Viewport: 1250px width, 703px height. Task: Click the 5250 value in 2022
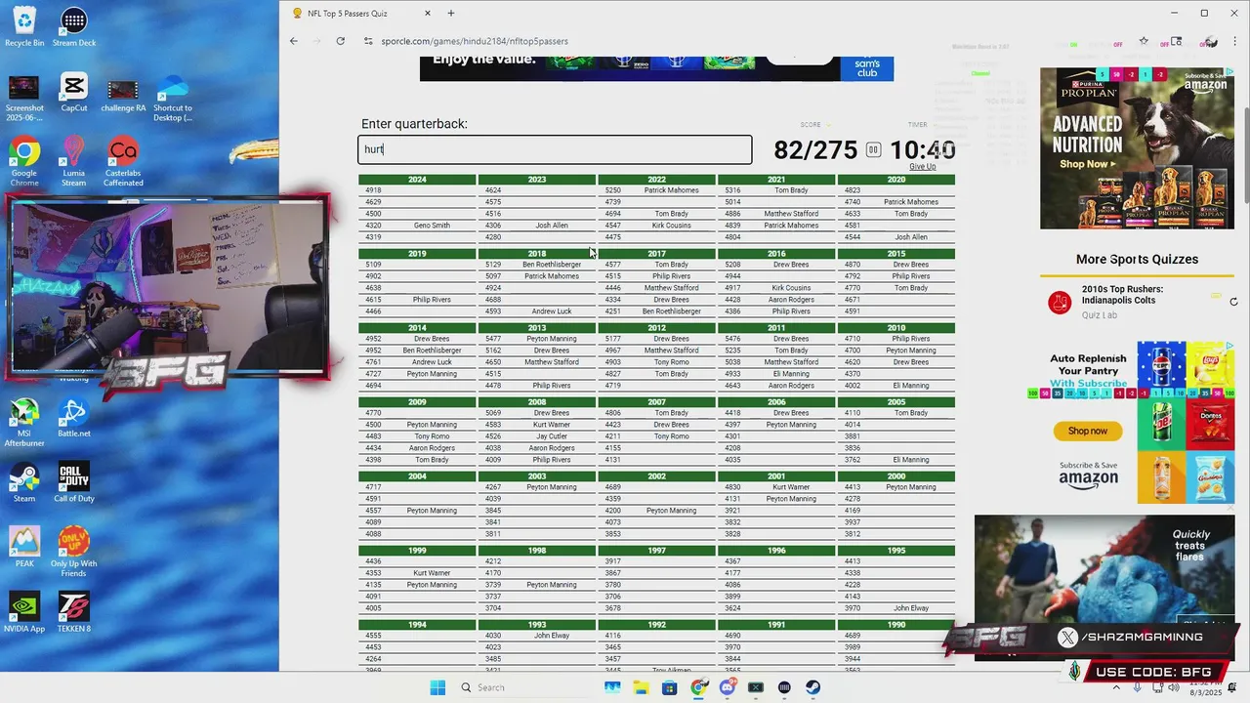613,190
